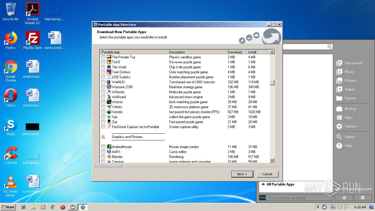Open Help in PortableApps menu
Image resolution: width=375 pixels, height=211 pixels.
click(x=344, y=146)
